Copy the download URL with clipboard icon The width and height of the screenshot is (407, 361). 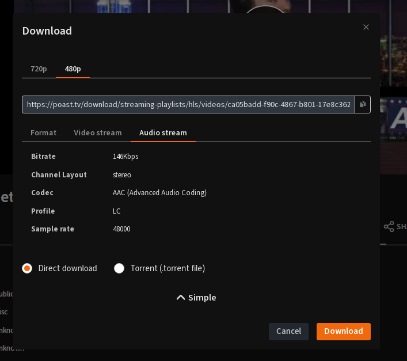pos(363,104)
